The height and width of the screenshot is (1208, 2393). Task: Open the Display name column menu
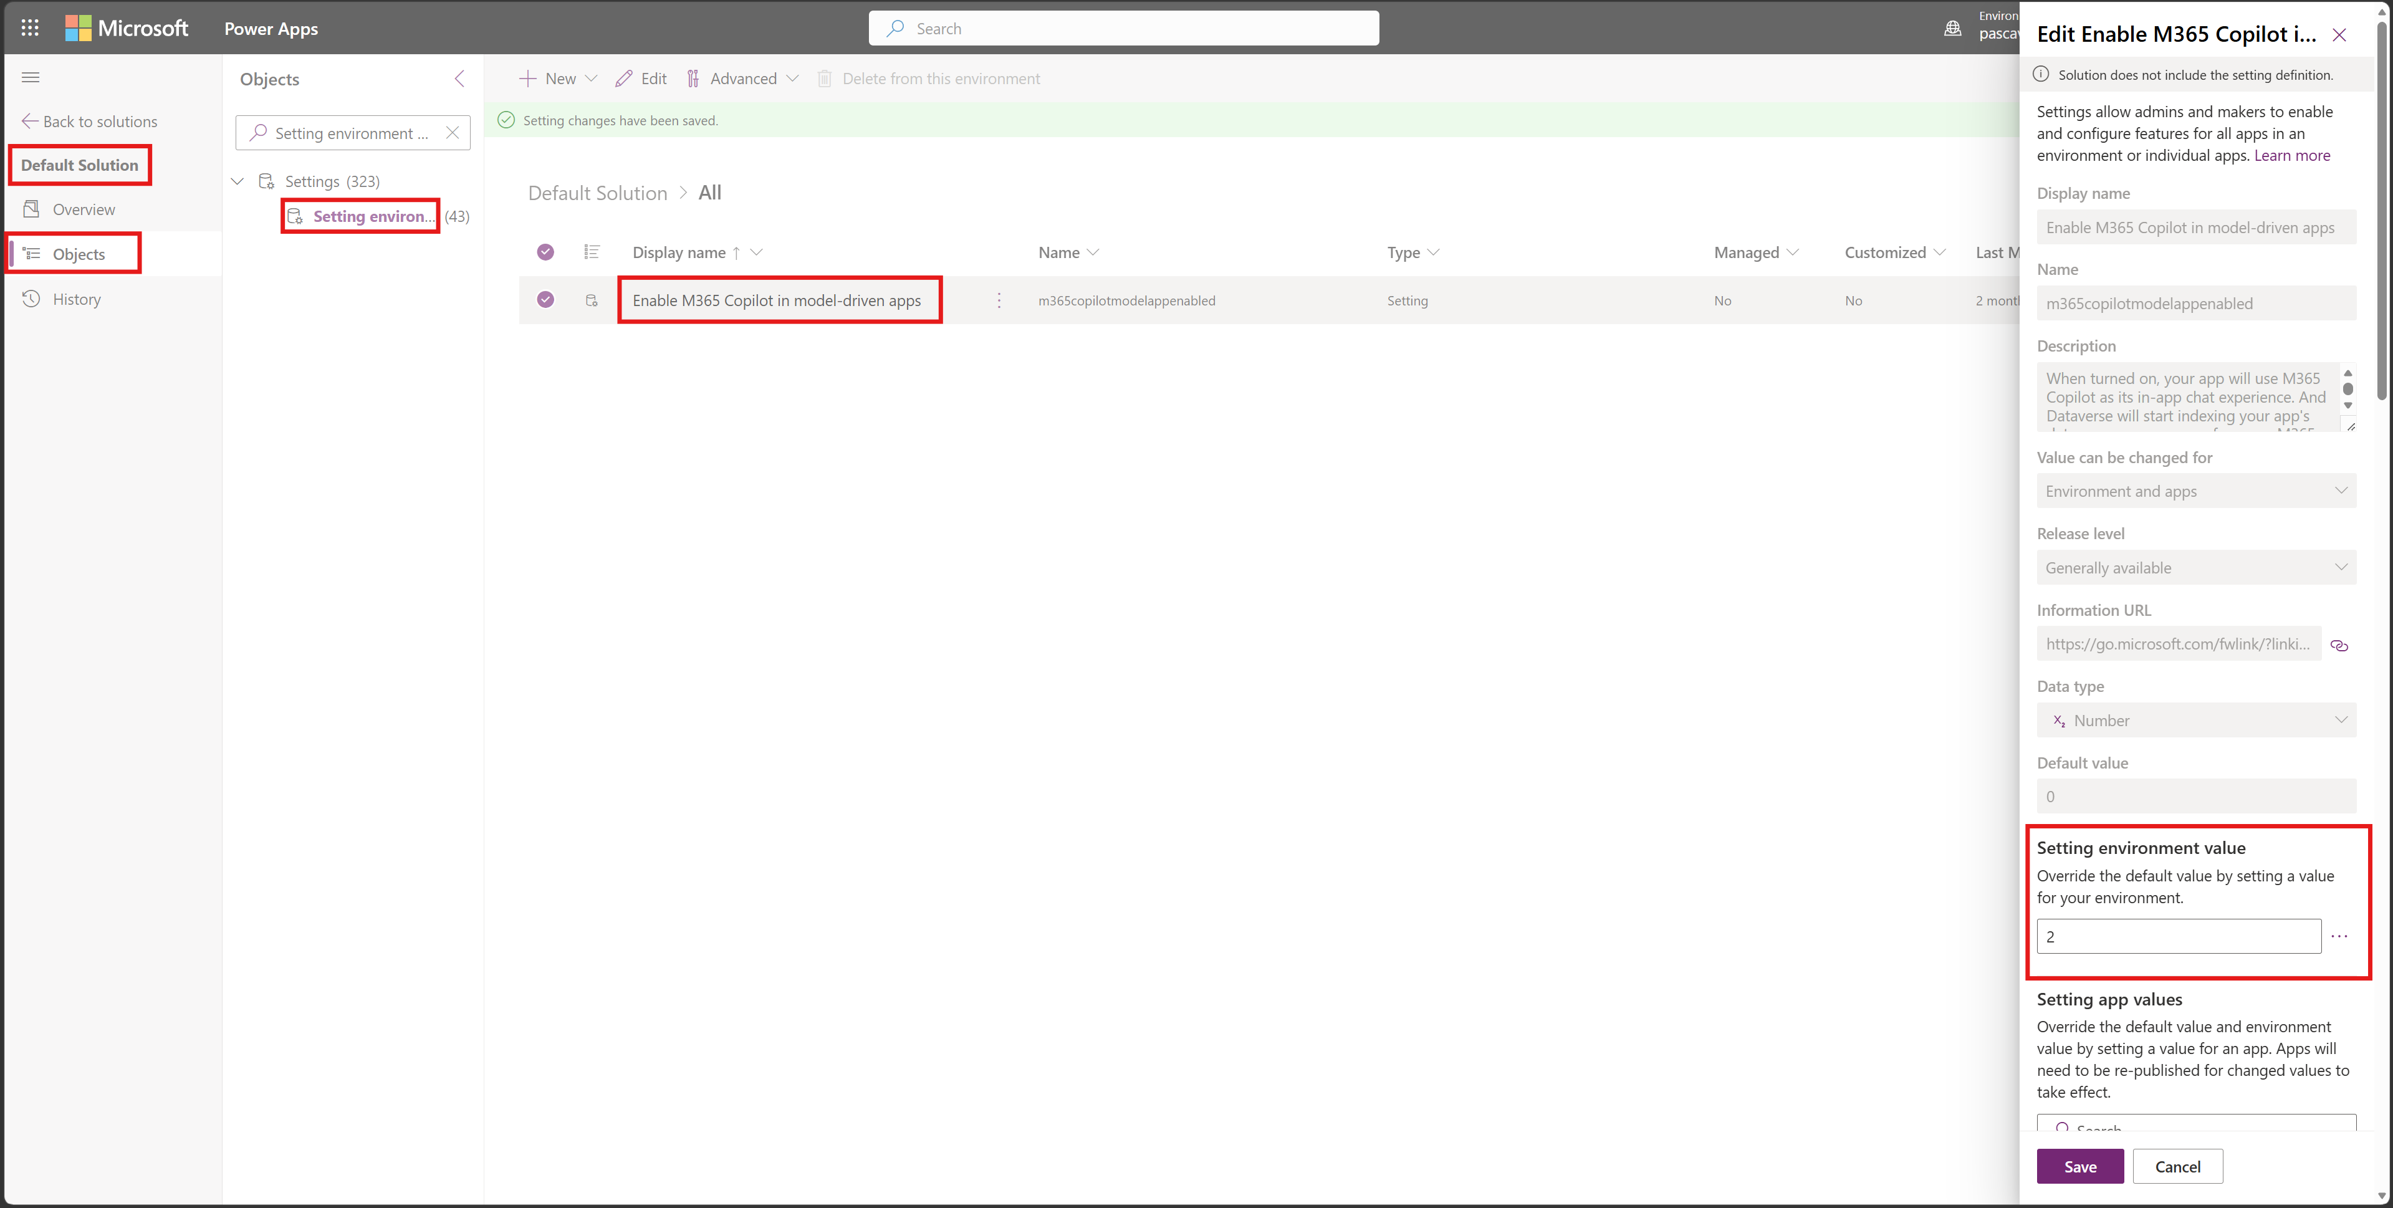(x=756, y=252)
